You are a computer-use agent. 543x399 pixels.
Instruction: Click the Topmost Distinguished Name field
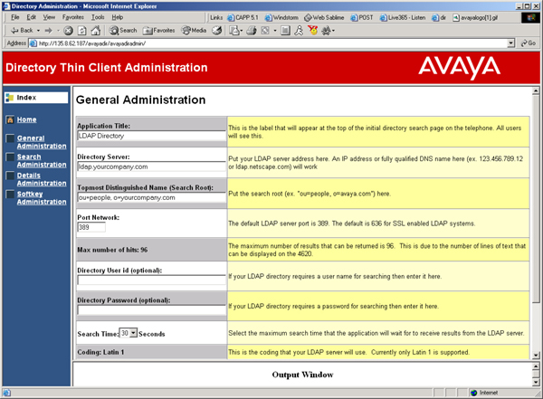click(152, 197)
